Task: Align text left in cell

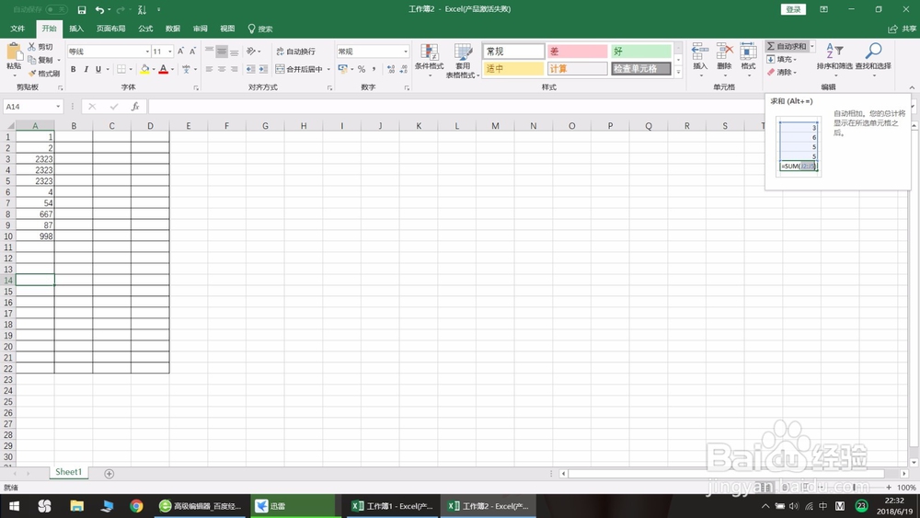Action: click(209, 69)
